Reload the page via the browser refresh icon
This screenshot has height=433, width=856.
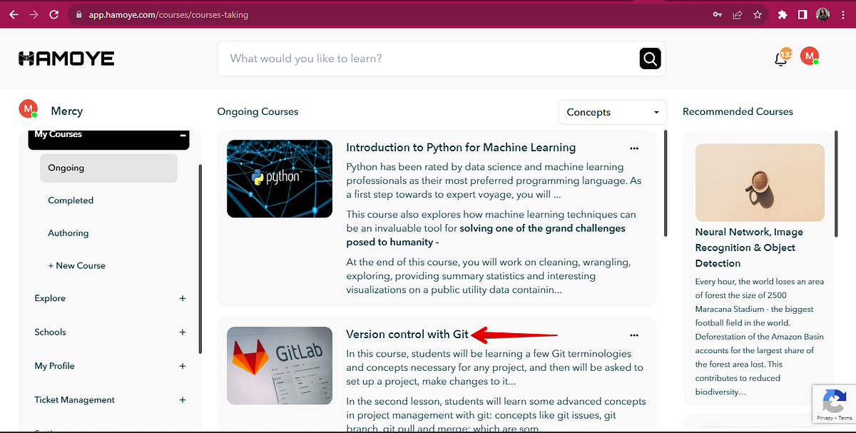tap(53, 14)
